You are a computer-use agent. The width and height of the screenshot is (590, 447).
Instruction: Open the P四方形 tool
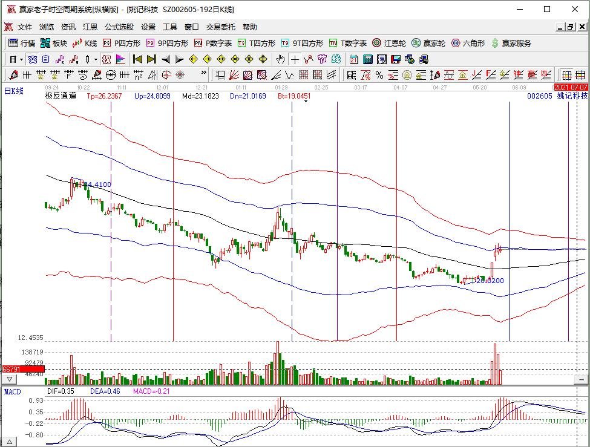pos(122,44)
